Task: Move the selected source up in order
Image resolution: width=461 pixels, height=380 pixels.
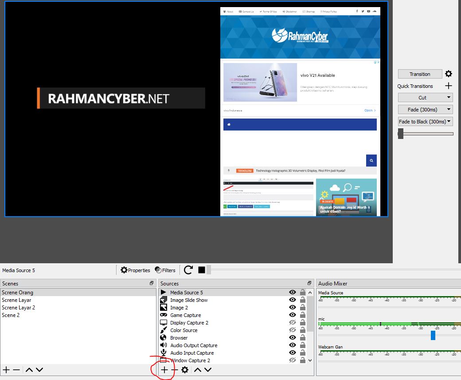Action: tap(197, 369)
